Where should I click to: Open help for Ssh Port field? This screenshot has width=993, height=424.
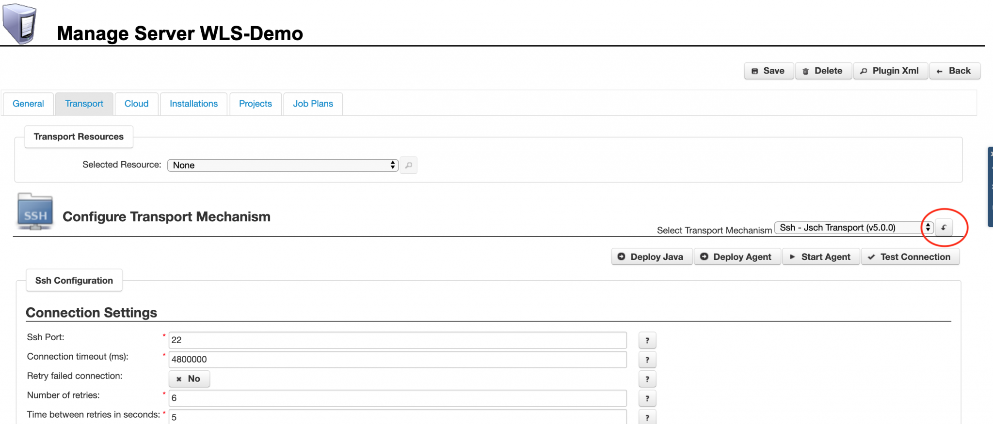point(647,340)
